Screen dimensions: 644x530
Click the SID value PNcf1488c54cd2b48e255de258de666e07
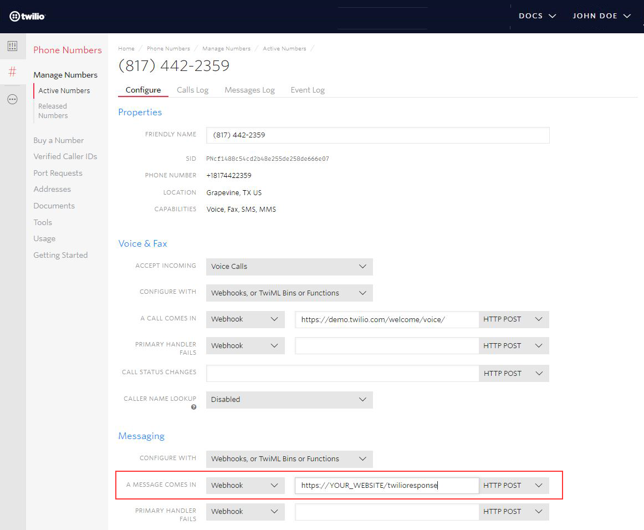267,159
